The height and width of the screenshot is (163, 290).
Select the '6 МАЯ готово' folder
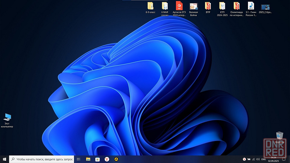tap(165, 6)
